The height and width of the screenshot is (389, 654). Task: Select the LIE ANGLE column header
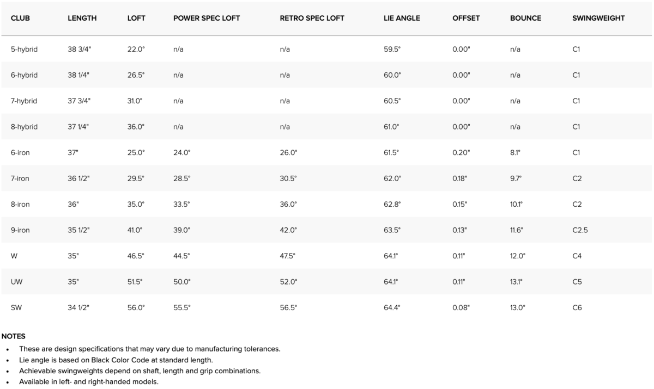(x=402, y=18)
